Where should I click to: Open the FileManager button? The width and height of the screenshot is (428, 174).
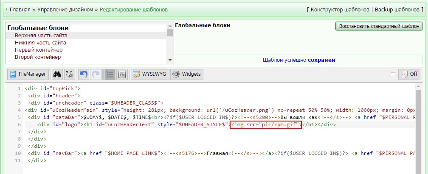28,74
